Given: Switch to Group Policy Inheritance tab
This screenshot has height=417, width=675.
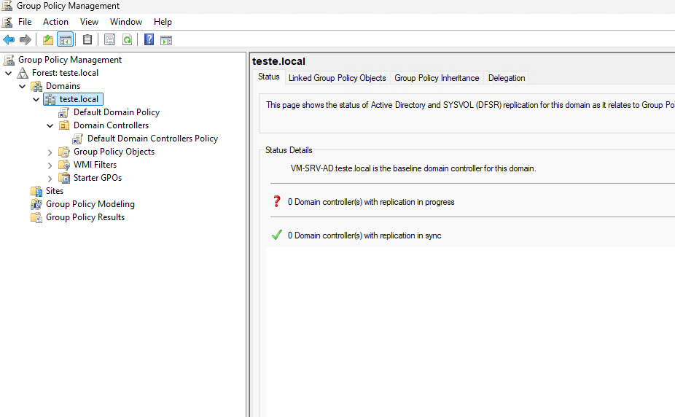Looking at the screenshot, I should click(437, 78).
